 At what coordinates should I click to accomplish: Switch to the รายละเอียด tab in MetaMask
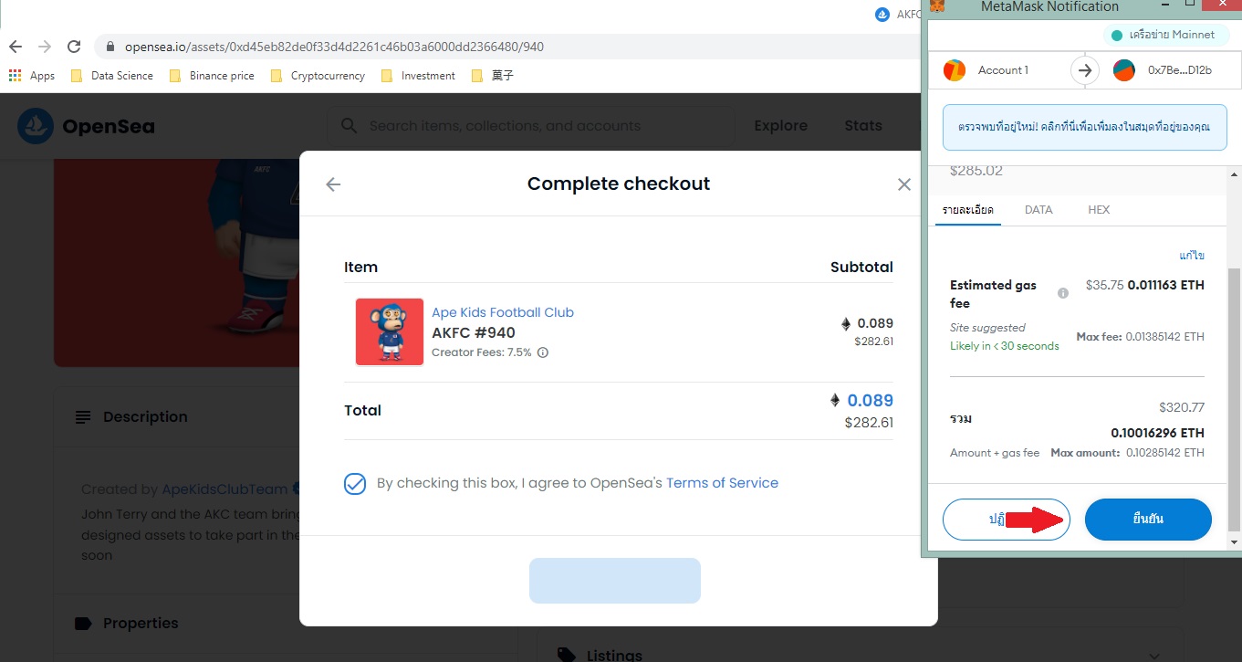coord(967,210)
